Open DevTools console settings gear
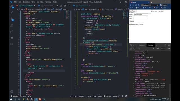The height and width of the screenshot is (101, 180). coord(169,49)
